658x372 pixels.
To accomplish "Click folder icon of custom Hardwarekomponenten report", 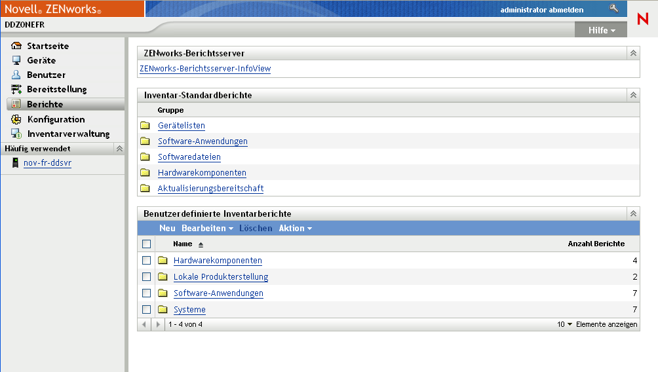I will coord(163,261).
